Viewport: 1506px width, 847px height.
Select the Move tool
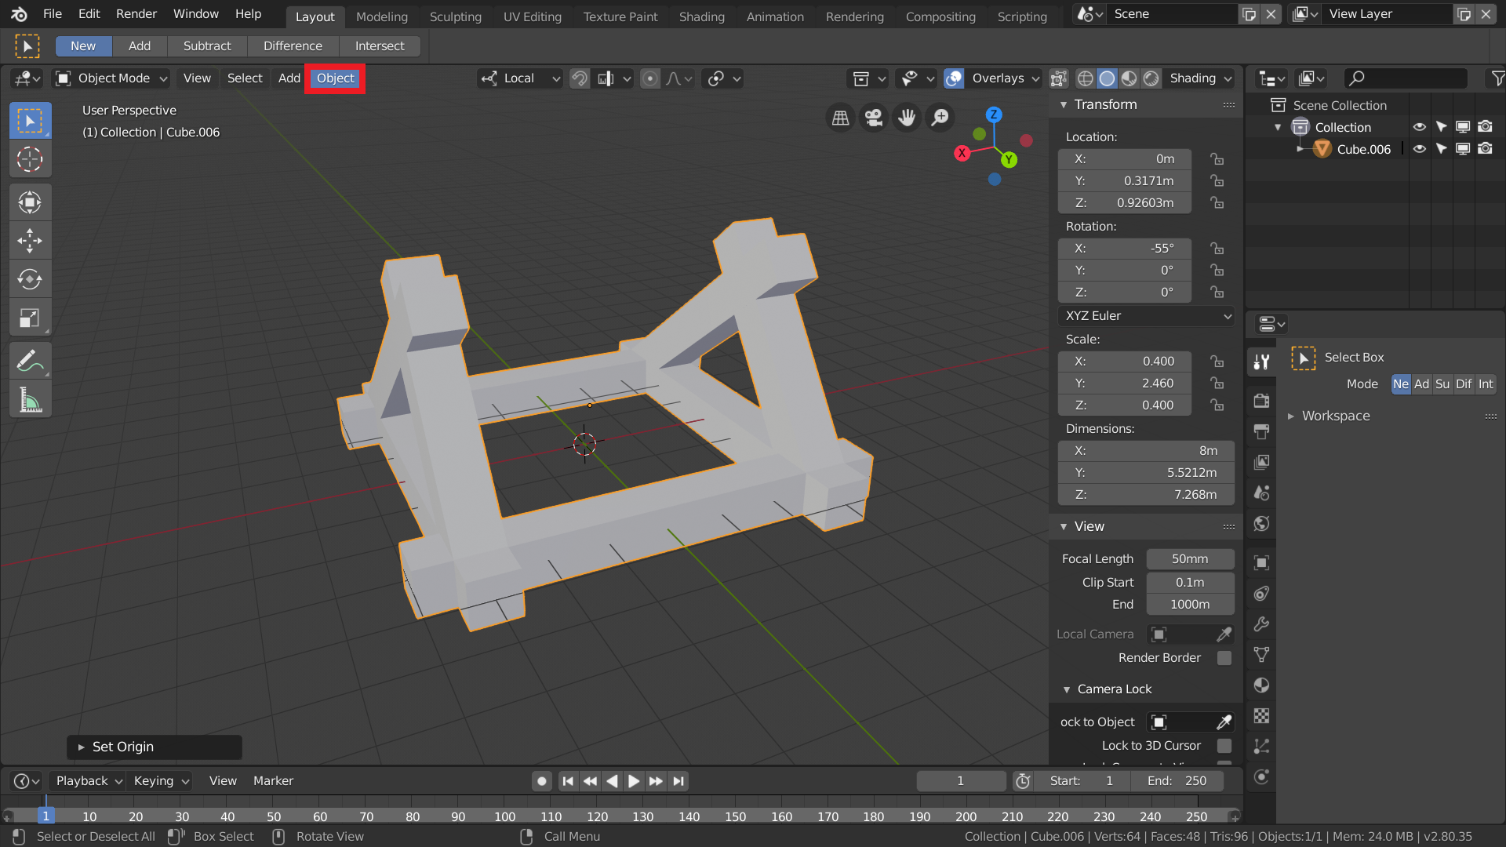point(30,241)
